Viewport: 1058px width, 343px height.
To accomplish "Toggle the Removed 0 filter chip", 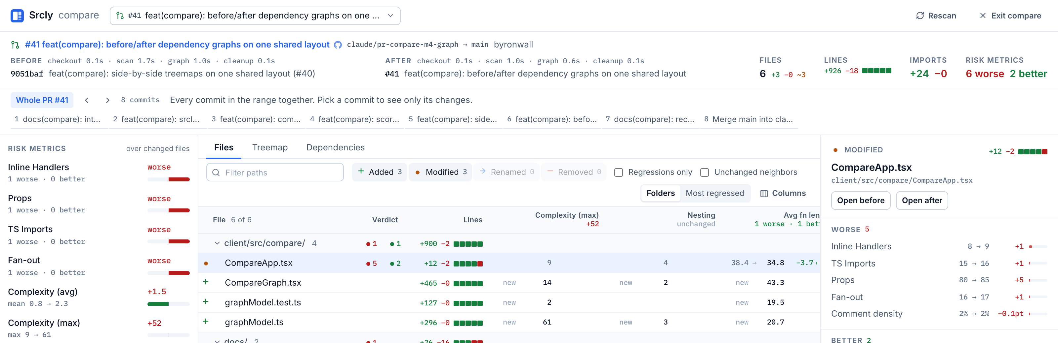I will point(573,172).
